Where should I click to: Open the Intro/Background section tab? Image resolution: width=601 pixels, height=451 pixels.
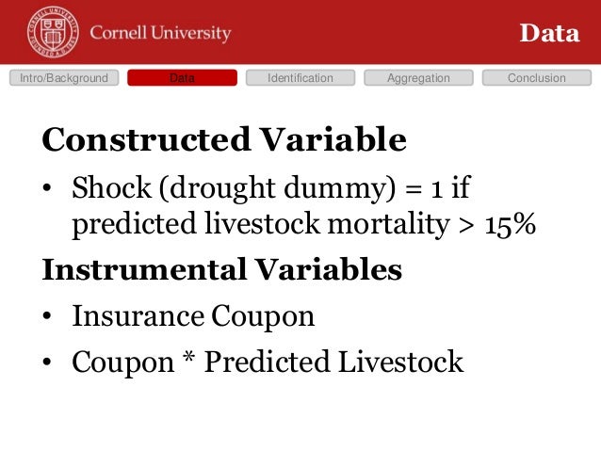(64, 78)
